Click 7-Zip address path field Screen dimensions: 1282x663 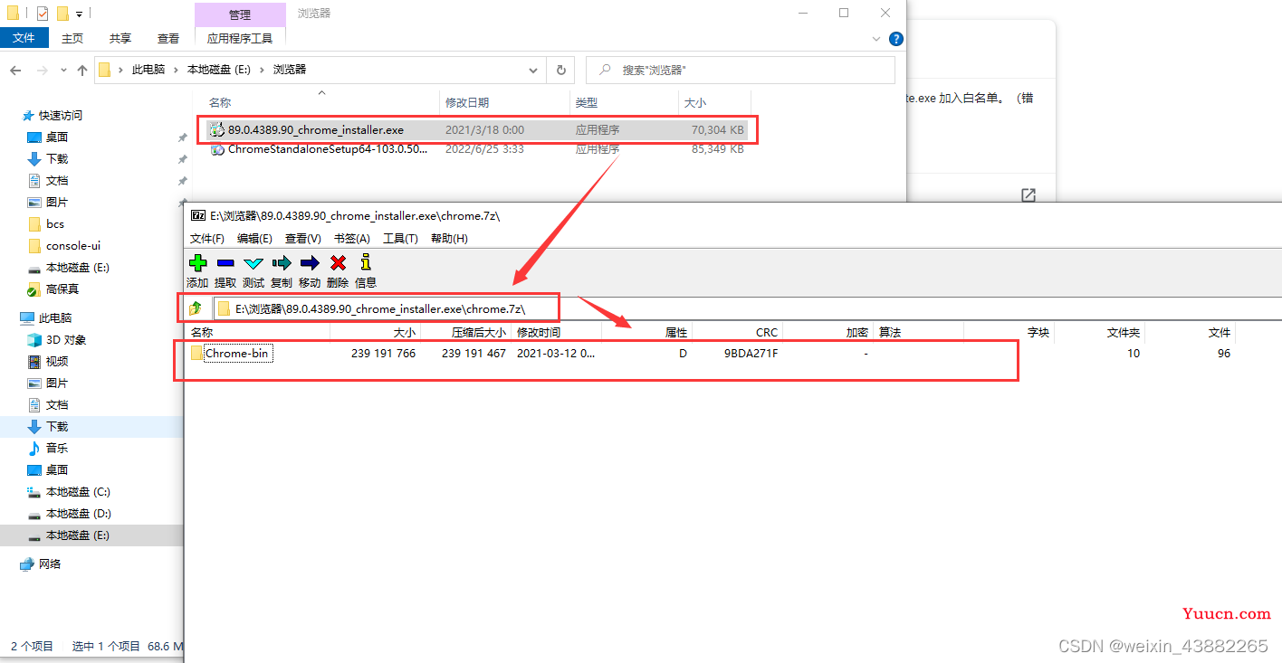747,308
